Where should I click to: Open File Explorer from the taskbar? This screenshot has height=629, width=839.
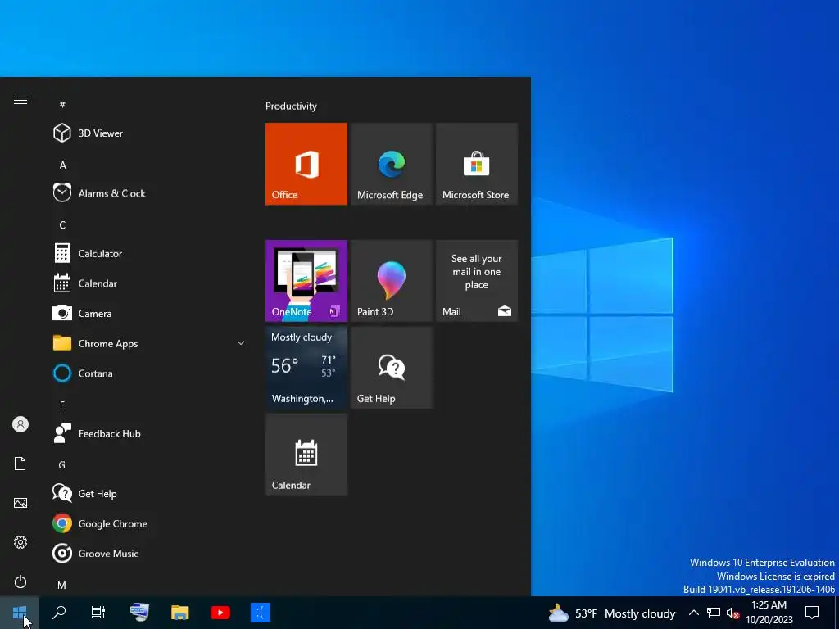tap(179, 613)
